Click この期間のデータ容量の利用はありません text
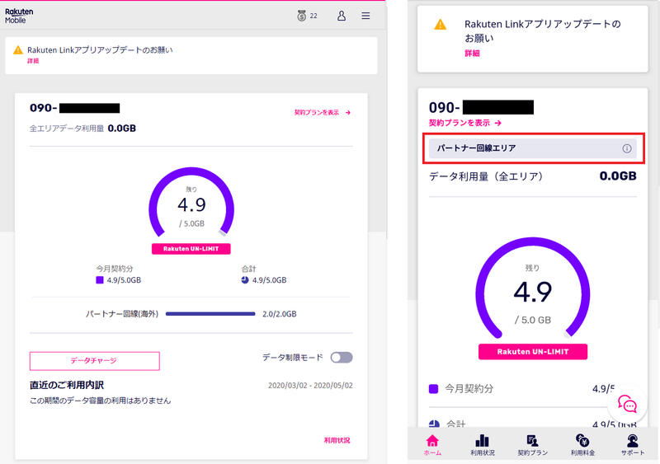Screen dimensions: 660x464 (100, 401)
